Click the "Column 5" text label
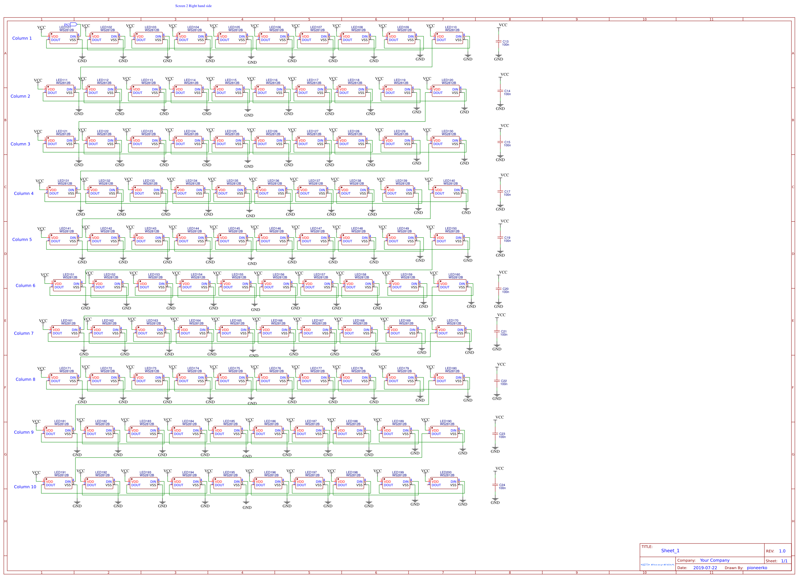Image resolution: width=799 pixels, height=578 pixels. [22, 239]
